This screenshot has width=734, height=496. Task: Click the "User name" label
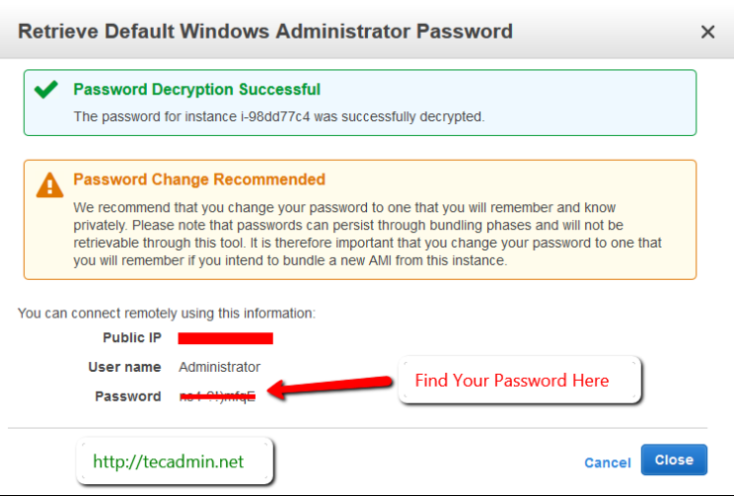(x=124, y=367)
